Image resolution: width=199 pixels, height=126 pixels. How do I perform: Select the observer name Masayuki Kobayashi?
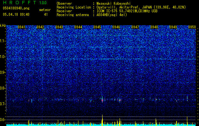point(114,3)
